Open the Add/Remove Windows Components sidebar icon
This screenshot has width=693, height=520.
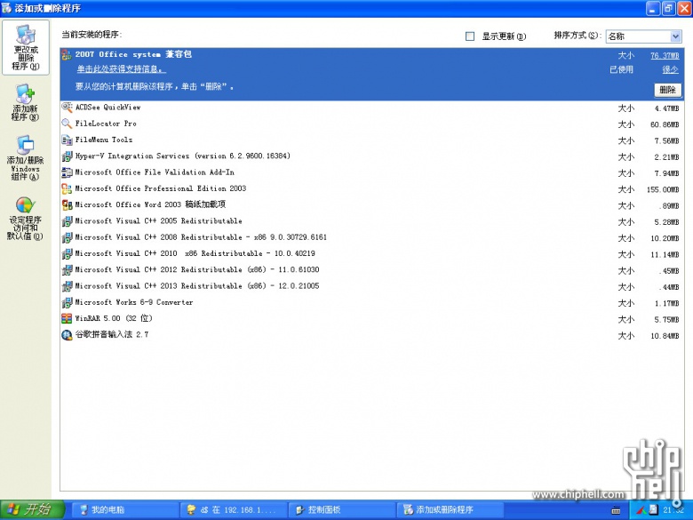(x=25, y=158)
